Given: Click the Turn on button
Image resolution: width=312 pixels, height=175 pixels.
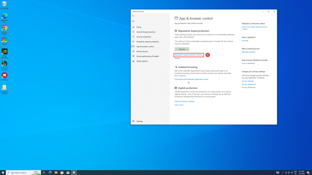Looking at the screenshot, I should point(181,49).
